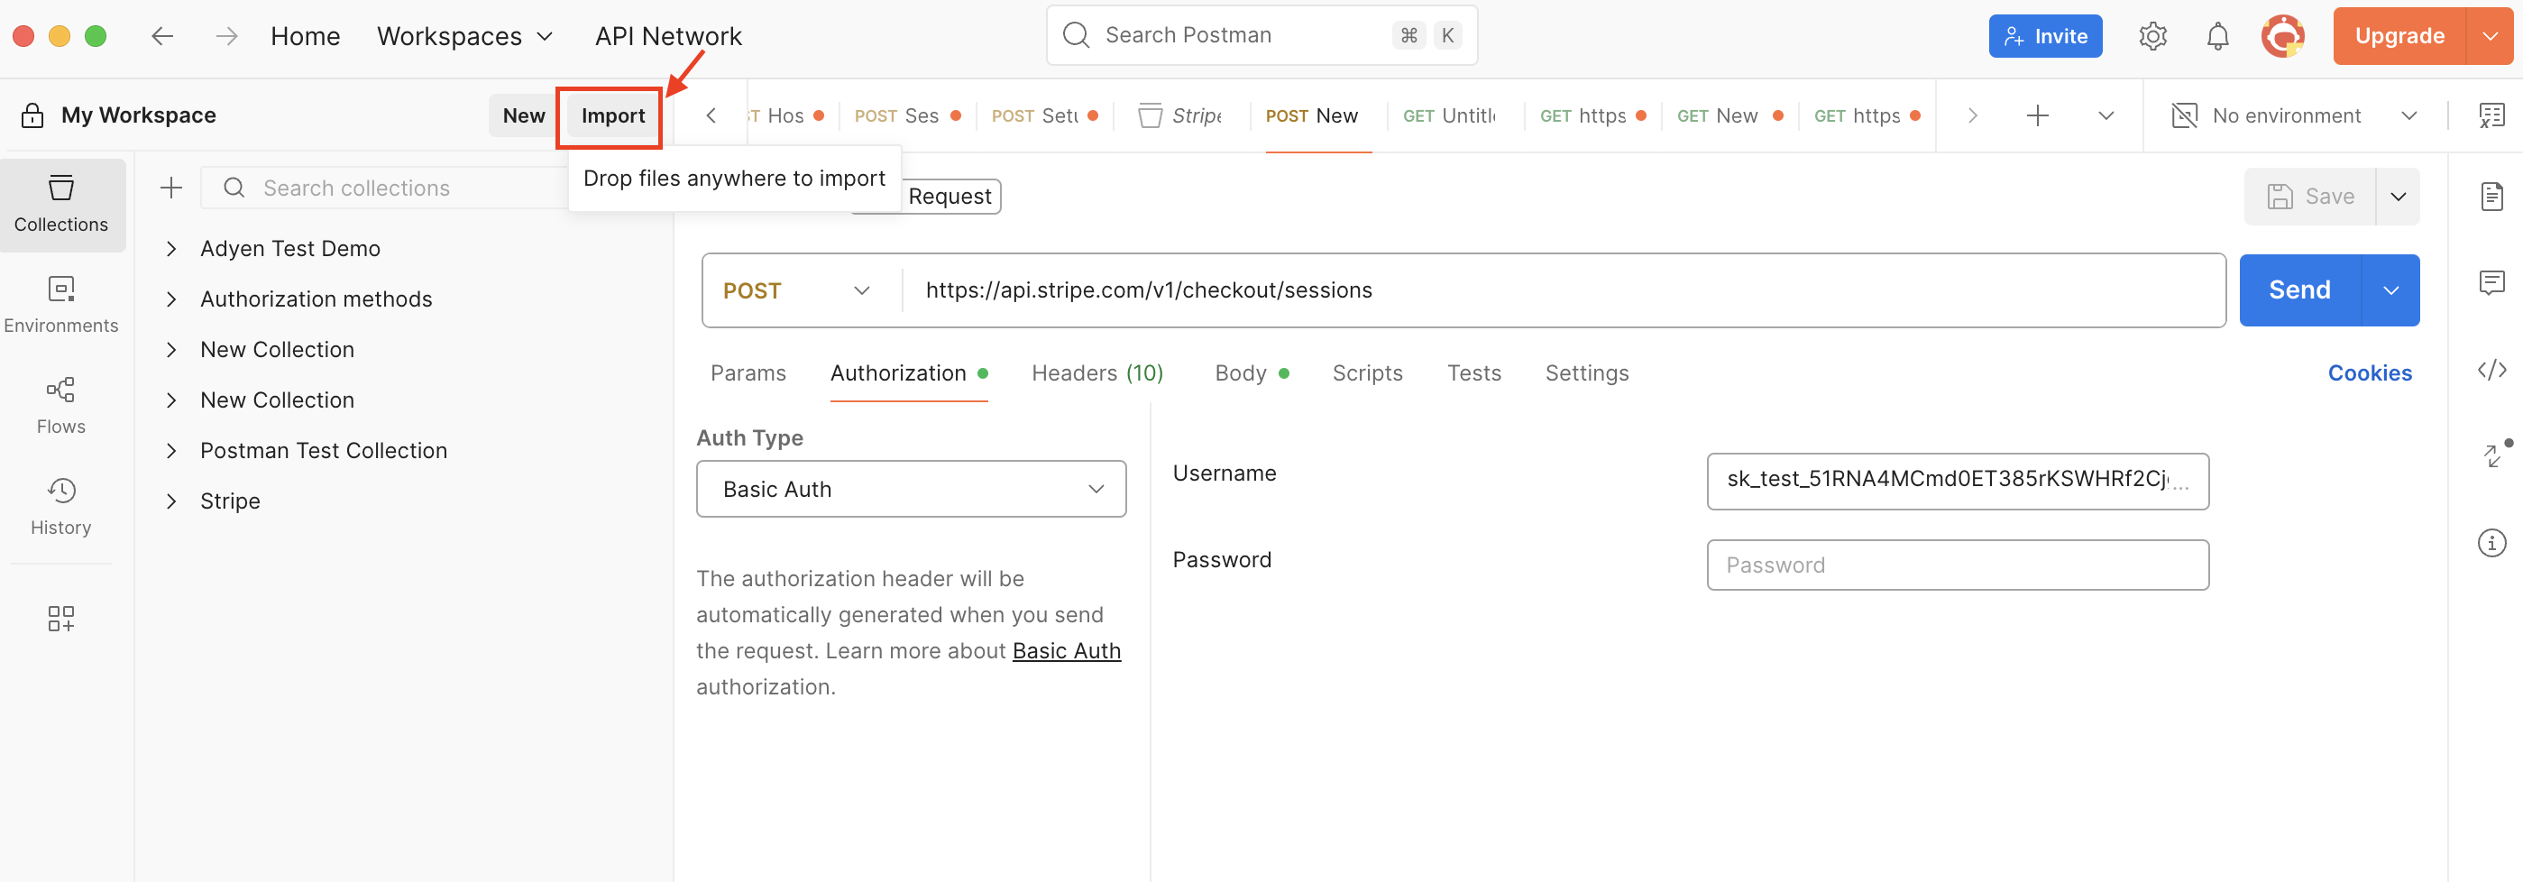Open the Flows sidebar panel
This screenshot has width=2523, height=882.
click(61, 407)
